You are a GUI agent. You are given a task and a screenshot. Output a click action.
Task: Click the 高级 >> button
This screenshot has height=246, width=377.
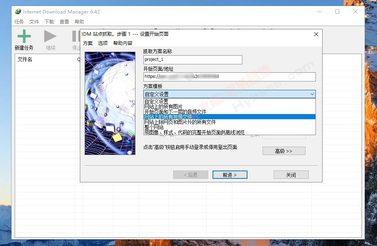[284, 151]
